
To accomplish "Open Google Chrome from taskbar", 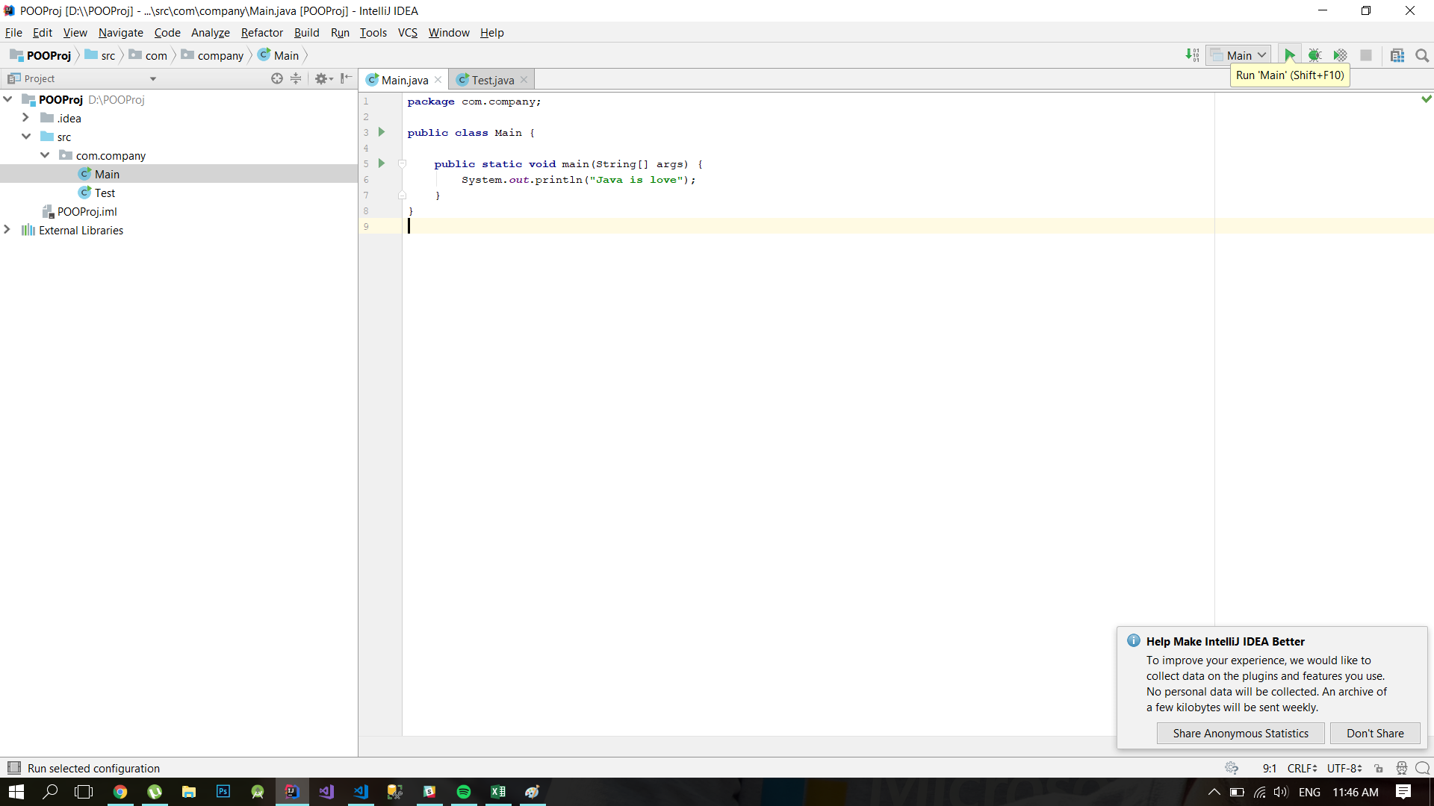I will 120,792.
